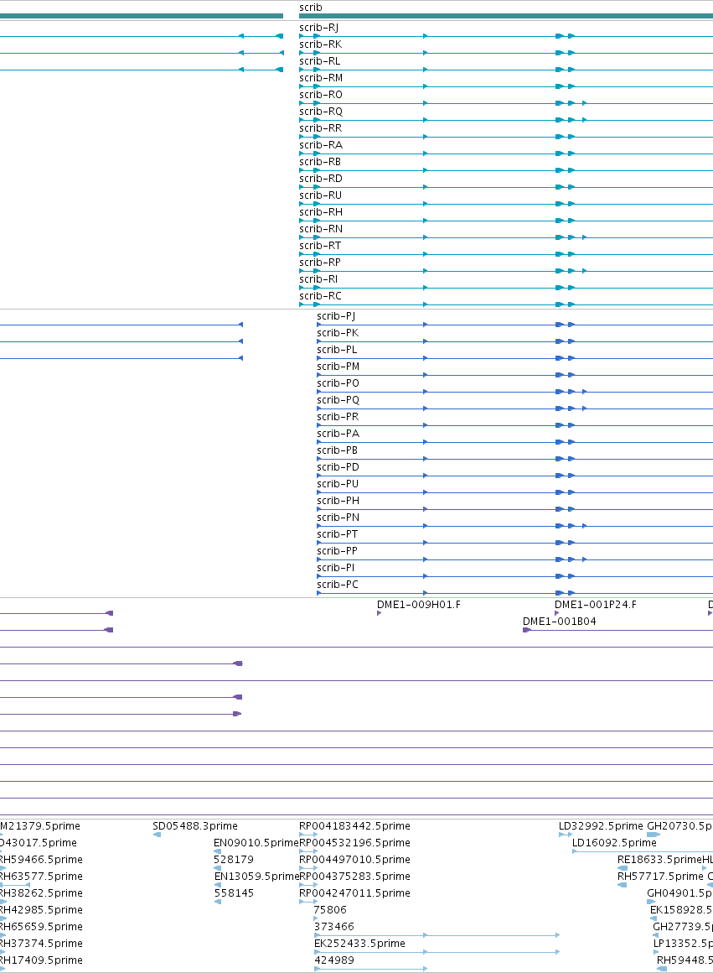Select transcript scrib-RJ label

pos(318,28)
